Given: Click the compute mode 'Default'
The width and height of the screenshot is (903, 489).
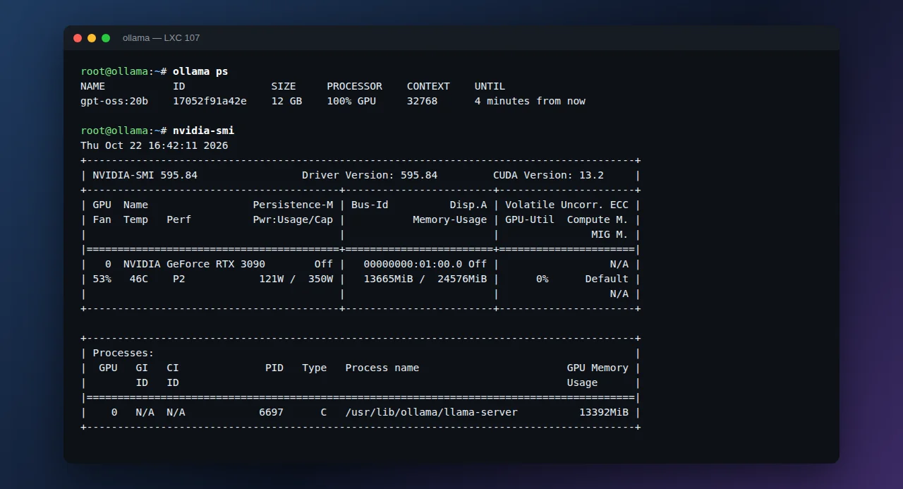Looking at the screenshot, I should click(x=607, y=279).
